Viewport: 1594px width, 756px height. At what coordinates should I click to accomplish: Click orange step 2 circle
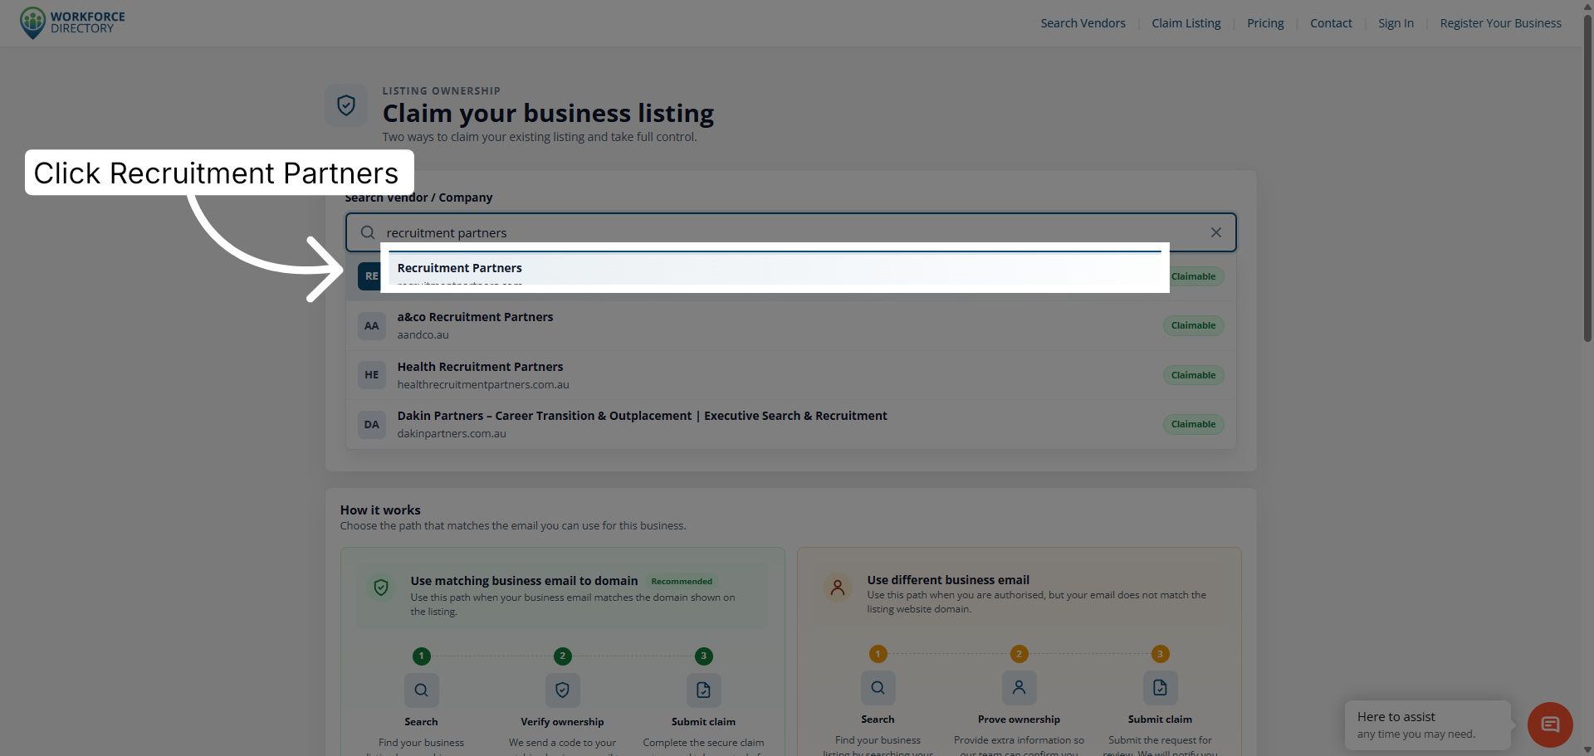[x=1019, y=654]
